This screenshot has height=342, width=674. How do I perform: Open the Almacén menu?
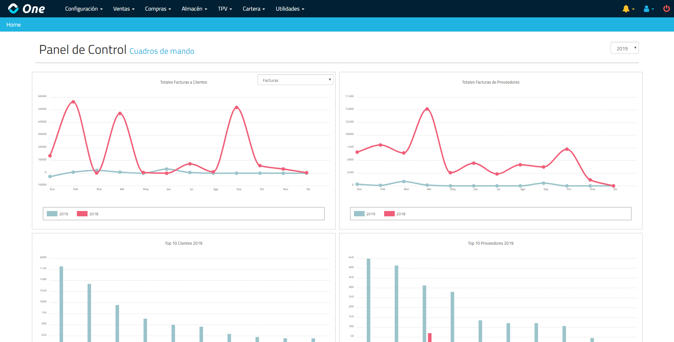tap(194, 9)
